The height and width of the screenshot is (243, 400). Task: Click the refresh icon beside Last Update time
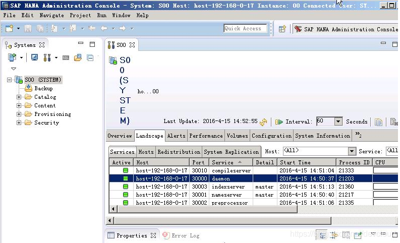point(263,122)
